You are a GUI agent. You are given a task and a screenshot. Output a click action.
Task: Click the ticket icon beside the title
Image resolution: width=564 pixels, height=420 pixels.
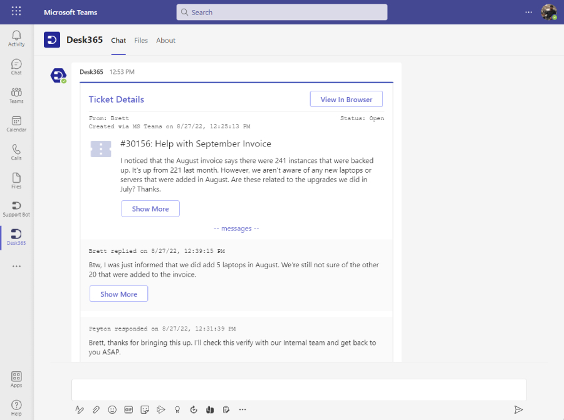click(x=101, y=149)
